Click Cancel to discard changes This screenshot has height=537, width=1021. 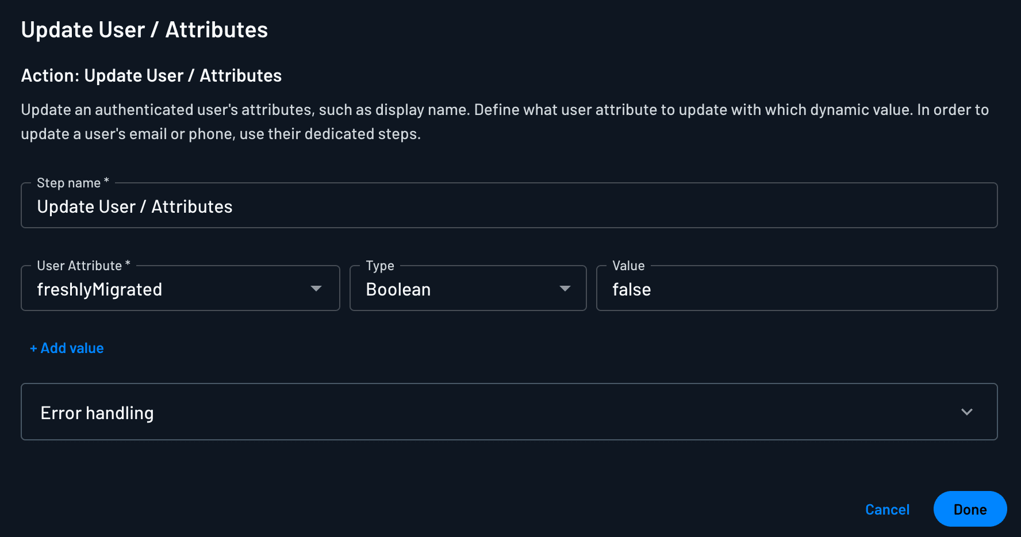coord(888,509)
